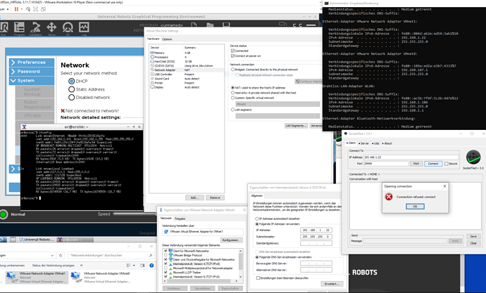Select Disabled network option
Image resolution: width=486 pixels, height=293 pixels.
coord(71,98)
